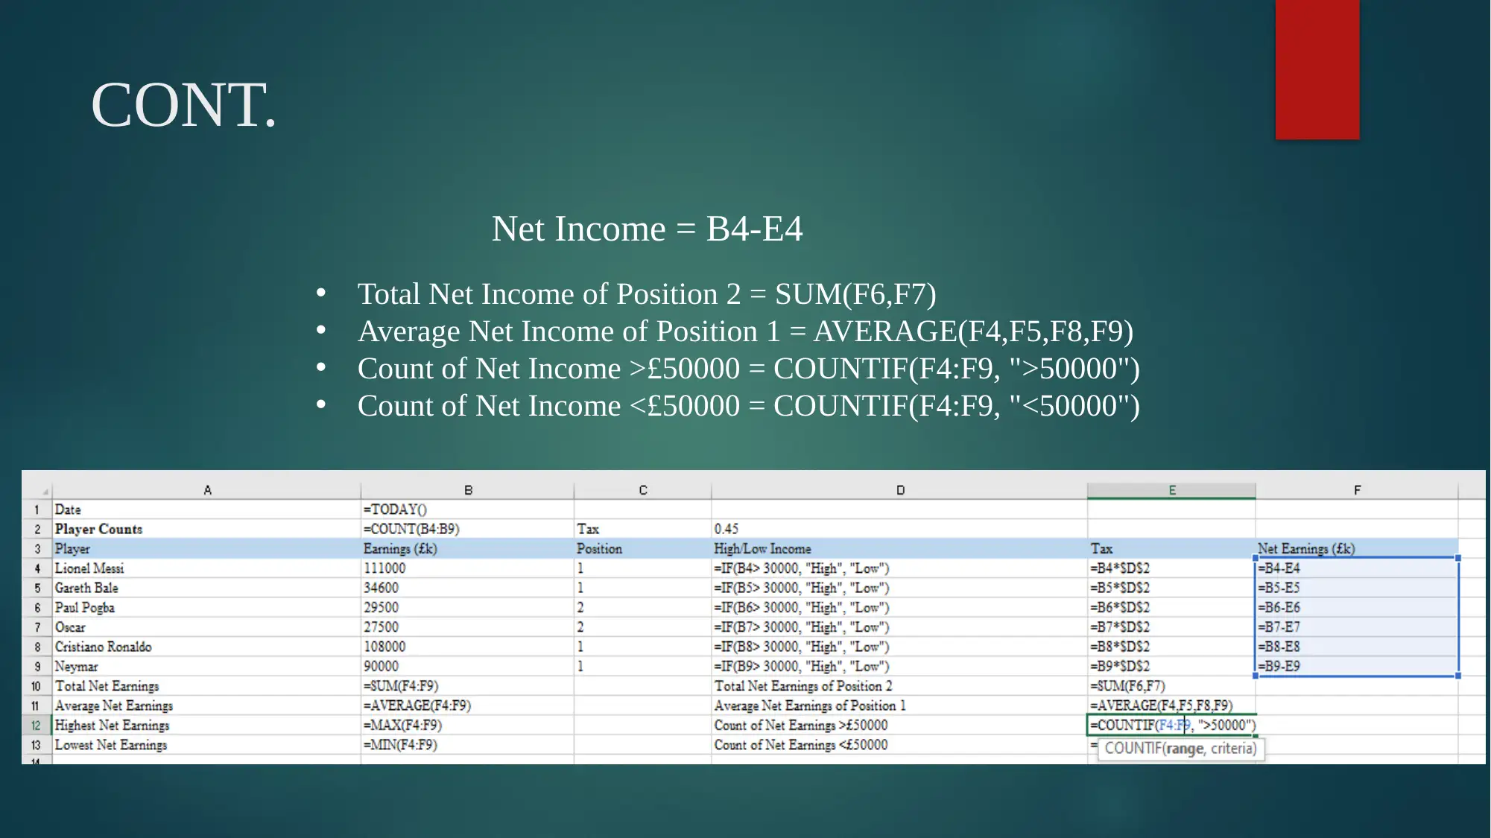This screenshot has height=838, width=1491.
Task: Click the 'Gareth Bale' cell
Action: pos(207,588)
